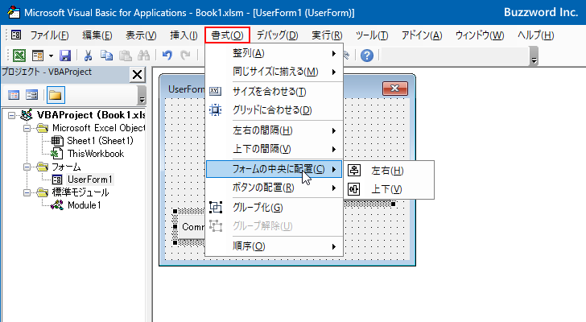This screenshot has height=322, width=586.
Task: Open the 実行(R) menu
Action: [x=327, y=35]
